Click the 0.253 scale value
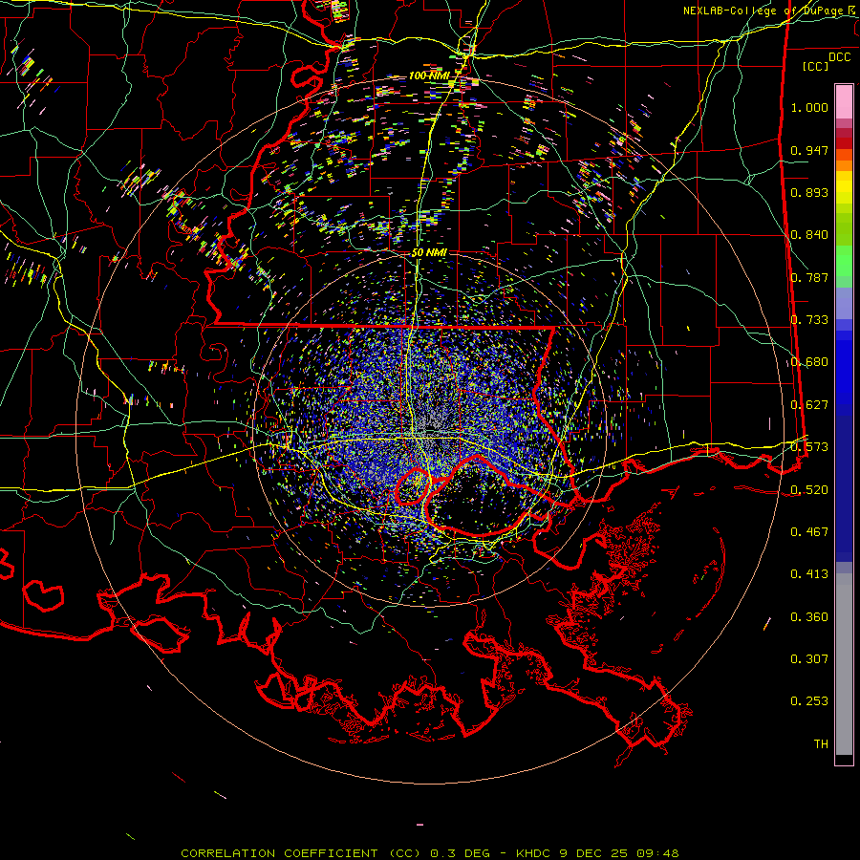 coord(809,701)
